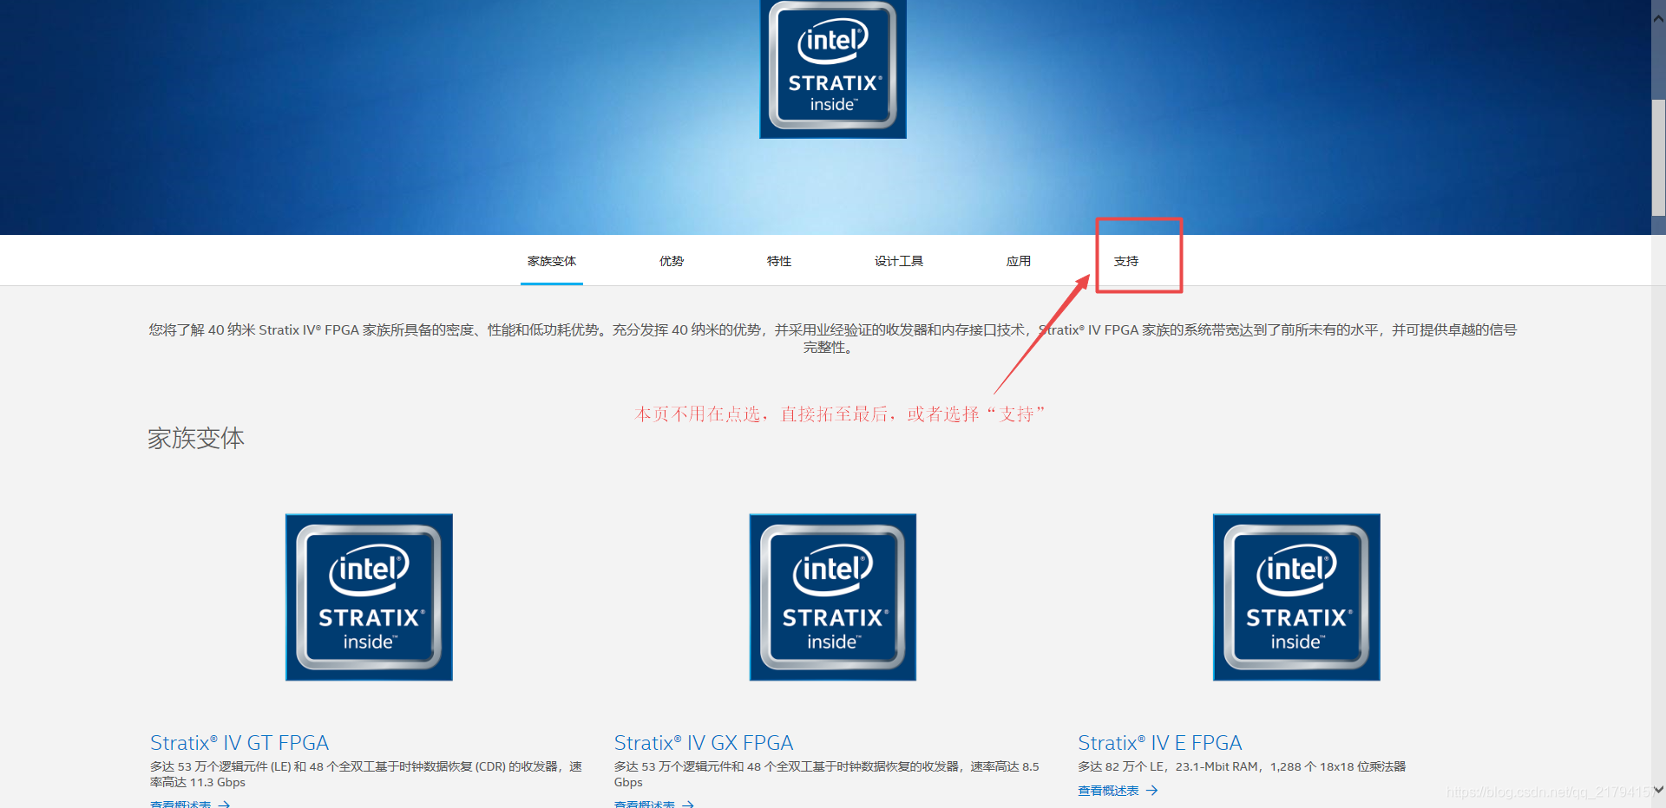Click the arrow icon after Stratix IV E 查看概述表

[x=1152, y=791]
